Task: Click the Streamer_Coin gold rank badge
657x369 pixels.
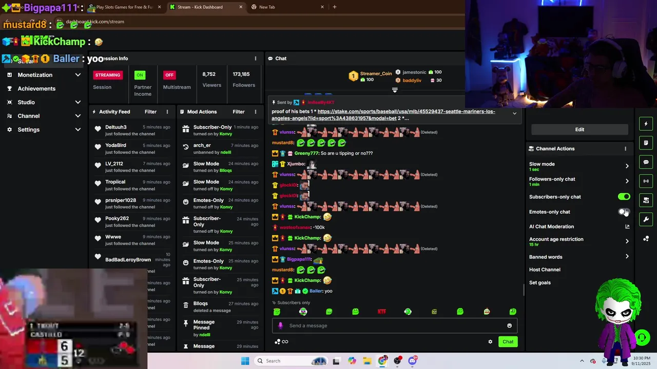Action: pyautogui.click(x=353, y=76)
